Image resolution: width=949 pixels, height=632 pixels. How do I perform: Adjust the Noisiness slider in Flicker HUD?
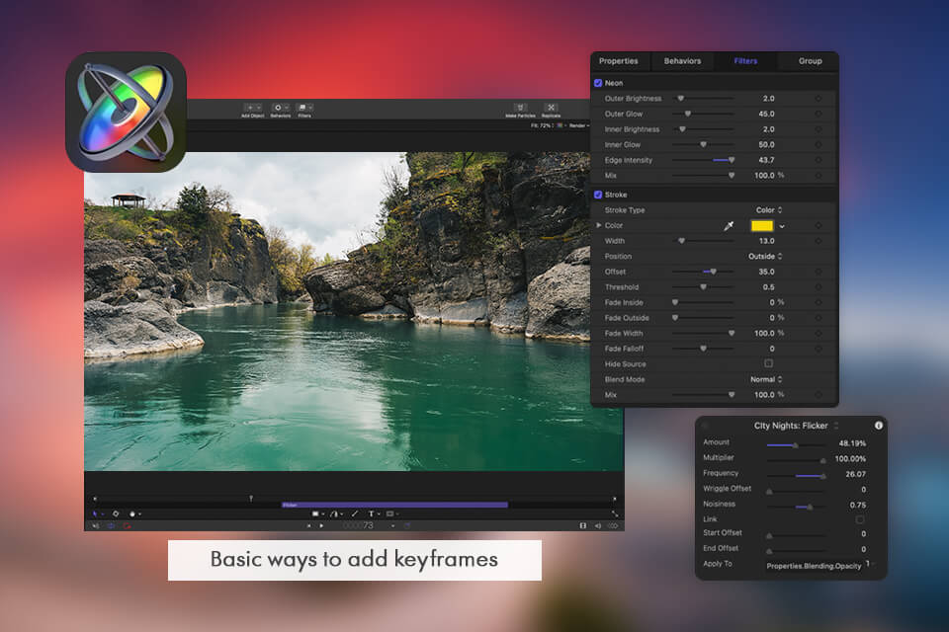796,507
